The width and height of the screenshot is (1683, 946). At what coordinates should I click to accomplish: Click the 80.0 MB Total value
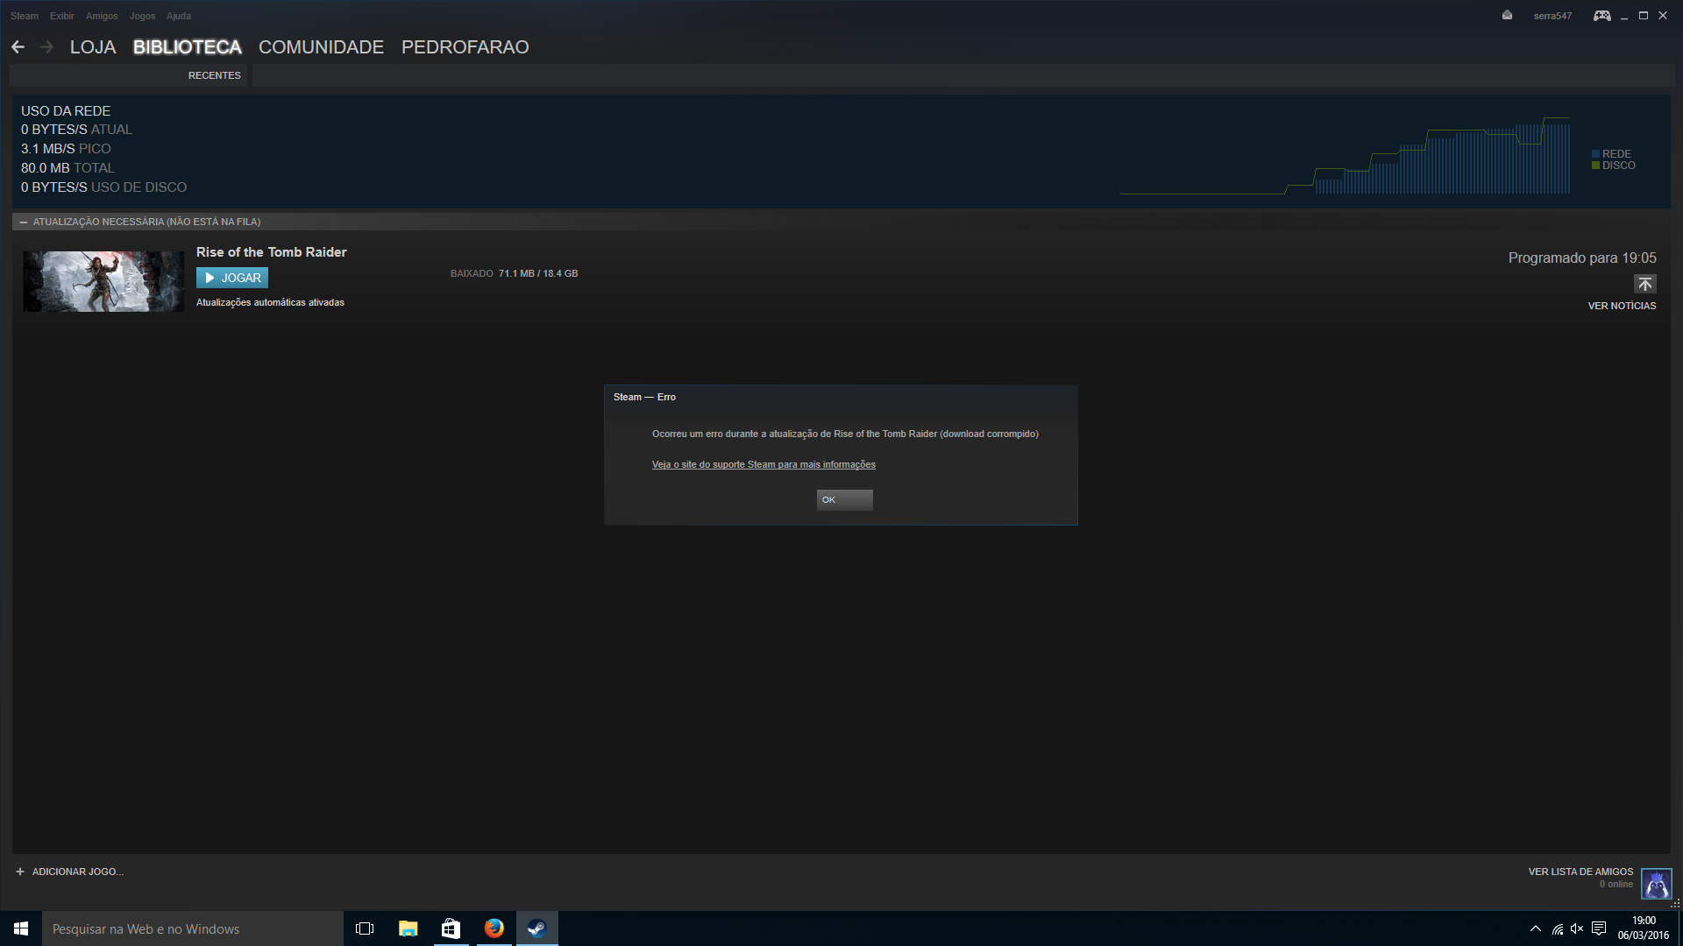coord(67,168)
